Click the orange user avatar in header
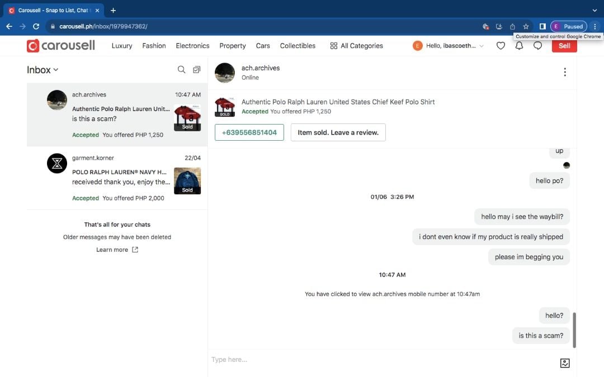 (418, 46)
